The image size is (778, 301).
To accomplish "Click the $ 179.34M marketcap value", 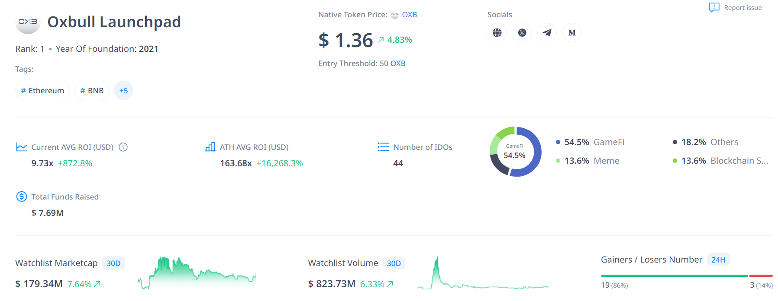I will pos(39,284).
